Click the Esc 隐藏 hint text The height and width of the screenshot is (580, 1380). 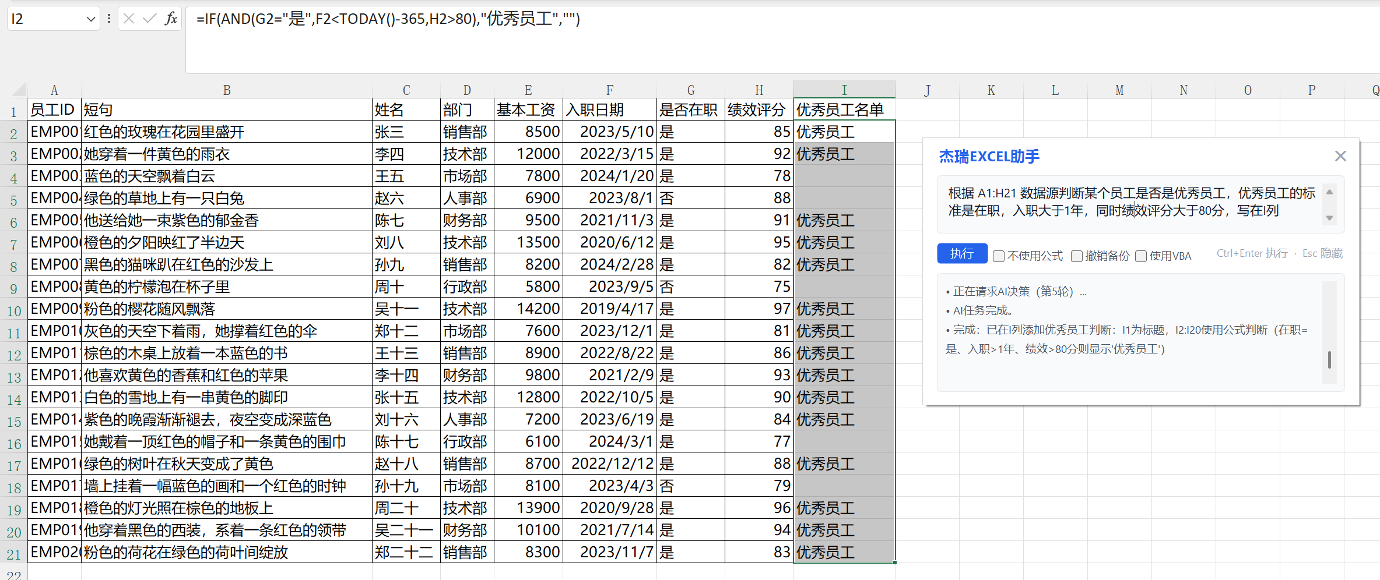coord(1322,253)
